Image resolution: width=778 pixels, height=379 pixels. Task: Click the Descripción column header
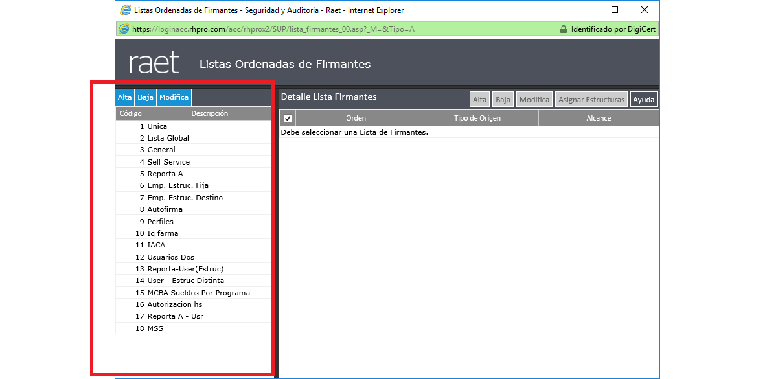tap(209, 113)
